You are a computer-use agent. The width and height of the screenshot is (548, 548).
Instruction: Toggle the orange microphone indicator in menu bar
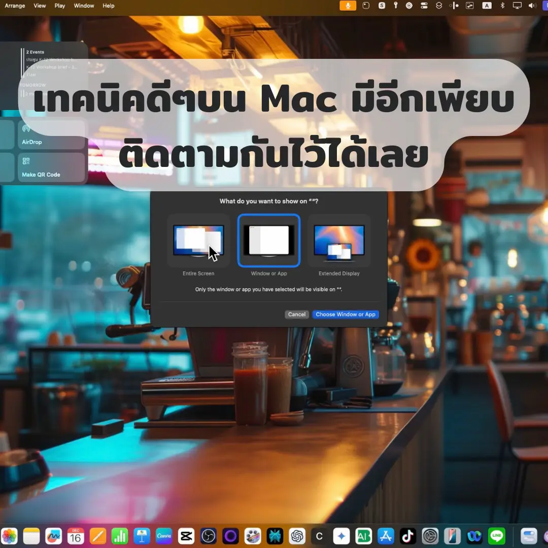click(348, 6)
